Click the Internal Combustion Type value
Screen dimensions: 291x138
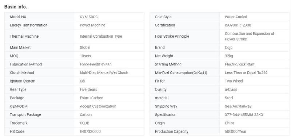101,36
